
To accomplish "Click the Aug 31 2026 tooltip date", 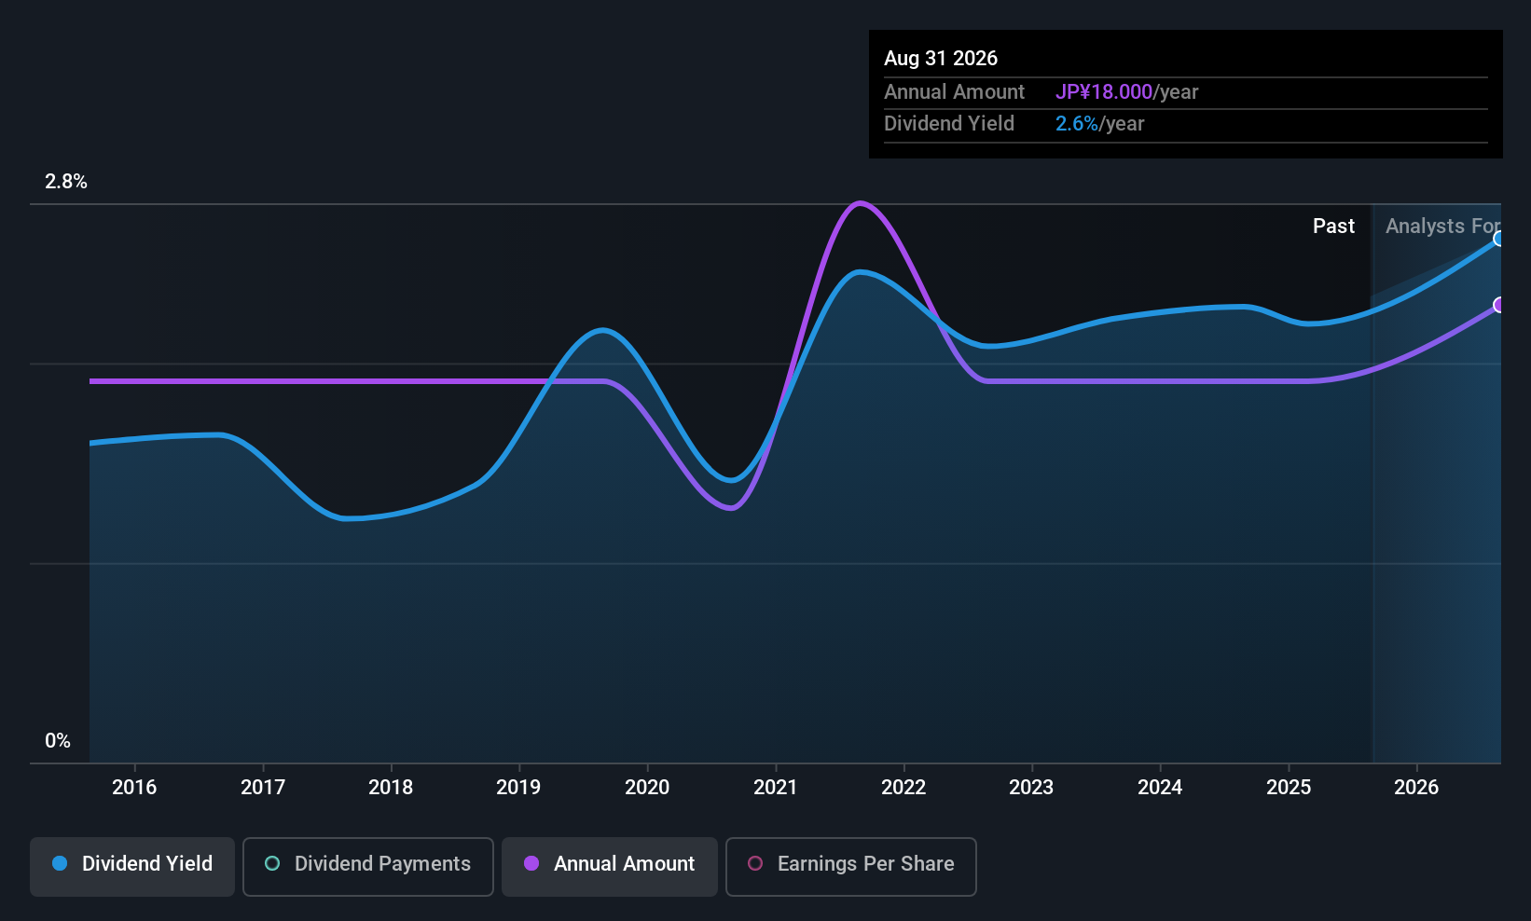I will coord(941,59).
